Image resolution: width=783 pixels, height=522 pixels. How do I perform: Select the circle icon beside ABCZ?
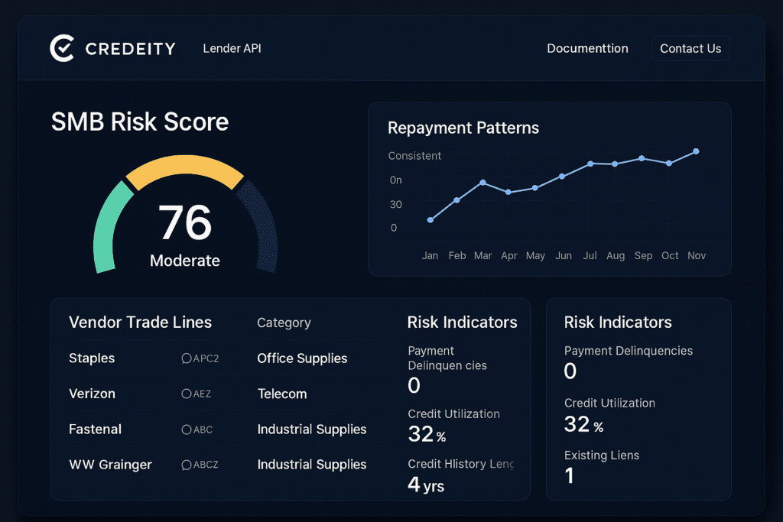186,465
